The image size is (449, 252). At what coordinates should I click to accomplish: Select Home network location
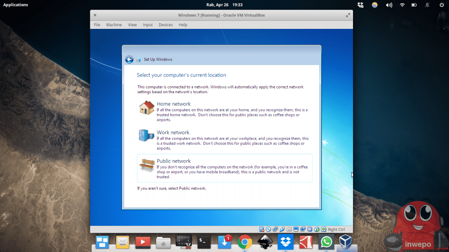(174, 104)
